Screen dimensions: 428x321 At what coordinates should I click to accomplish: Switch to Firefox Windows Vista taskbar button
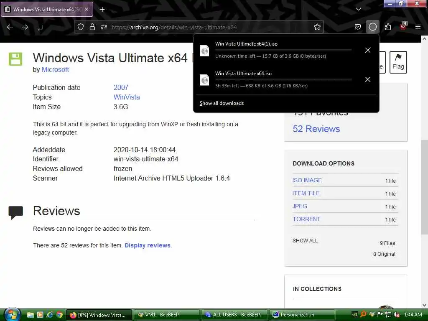pyautogui.click(x=99, y=315)
